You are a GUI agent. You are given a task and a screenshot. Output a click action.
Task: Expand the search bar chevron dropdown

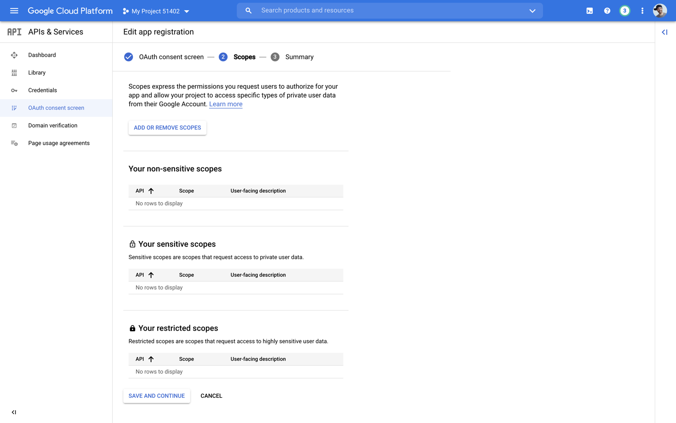pyautogui.click(x=532, y=11)
